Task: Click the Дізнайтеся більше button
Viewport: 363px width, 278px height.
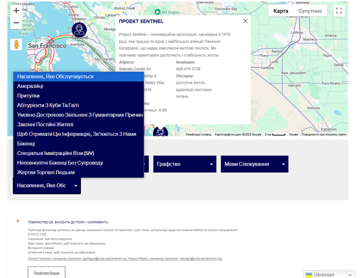Action: [x=47, y=273]
